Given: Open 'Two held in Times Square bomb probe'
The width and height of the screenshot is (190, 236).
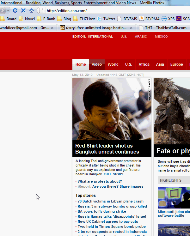Looking at the screenshot, I should tap(112, 227).
